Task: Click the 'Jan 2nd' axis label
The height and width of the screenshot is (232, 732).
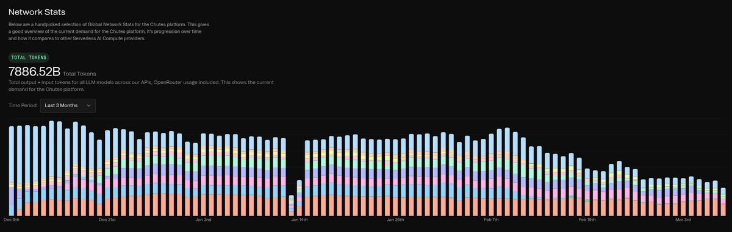Action: pyautogui.click(x=203, y=219)
